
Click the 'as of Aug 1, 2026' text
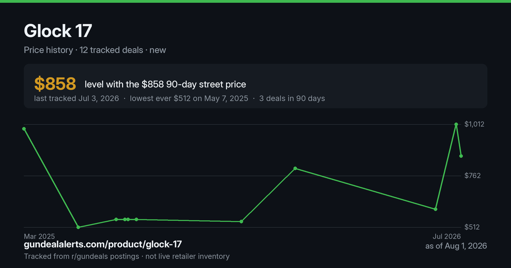coord(456,246)
